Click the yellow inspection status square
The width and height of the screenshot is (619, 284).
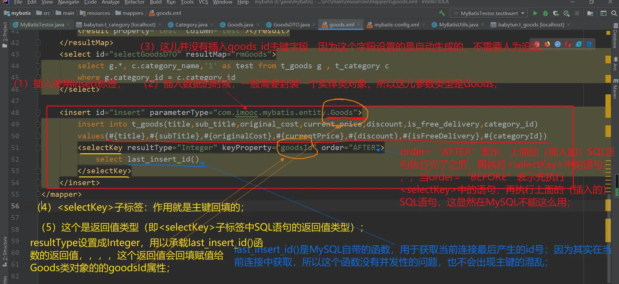click(608, 33)
